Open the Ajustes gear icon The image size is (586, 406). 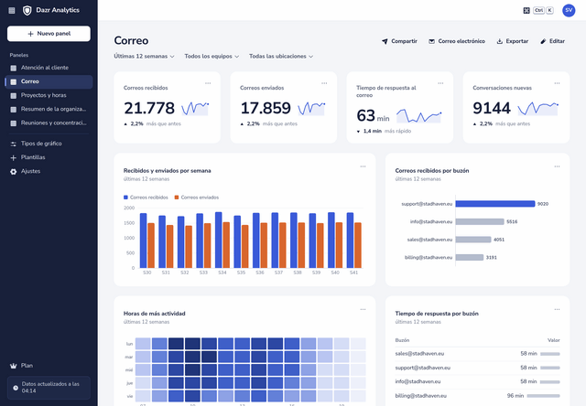14,171
